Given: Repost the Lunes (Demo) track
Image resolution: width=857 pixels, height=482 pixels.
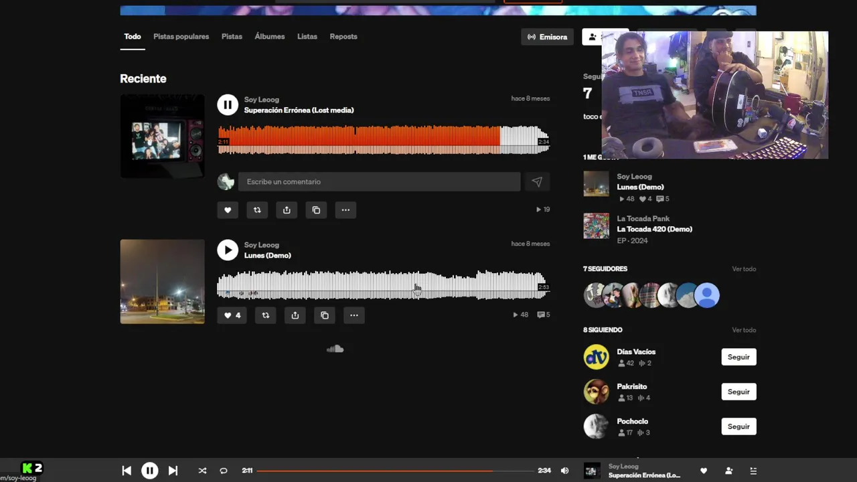Looking at the screenshot, I should tap(266, 315).
